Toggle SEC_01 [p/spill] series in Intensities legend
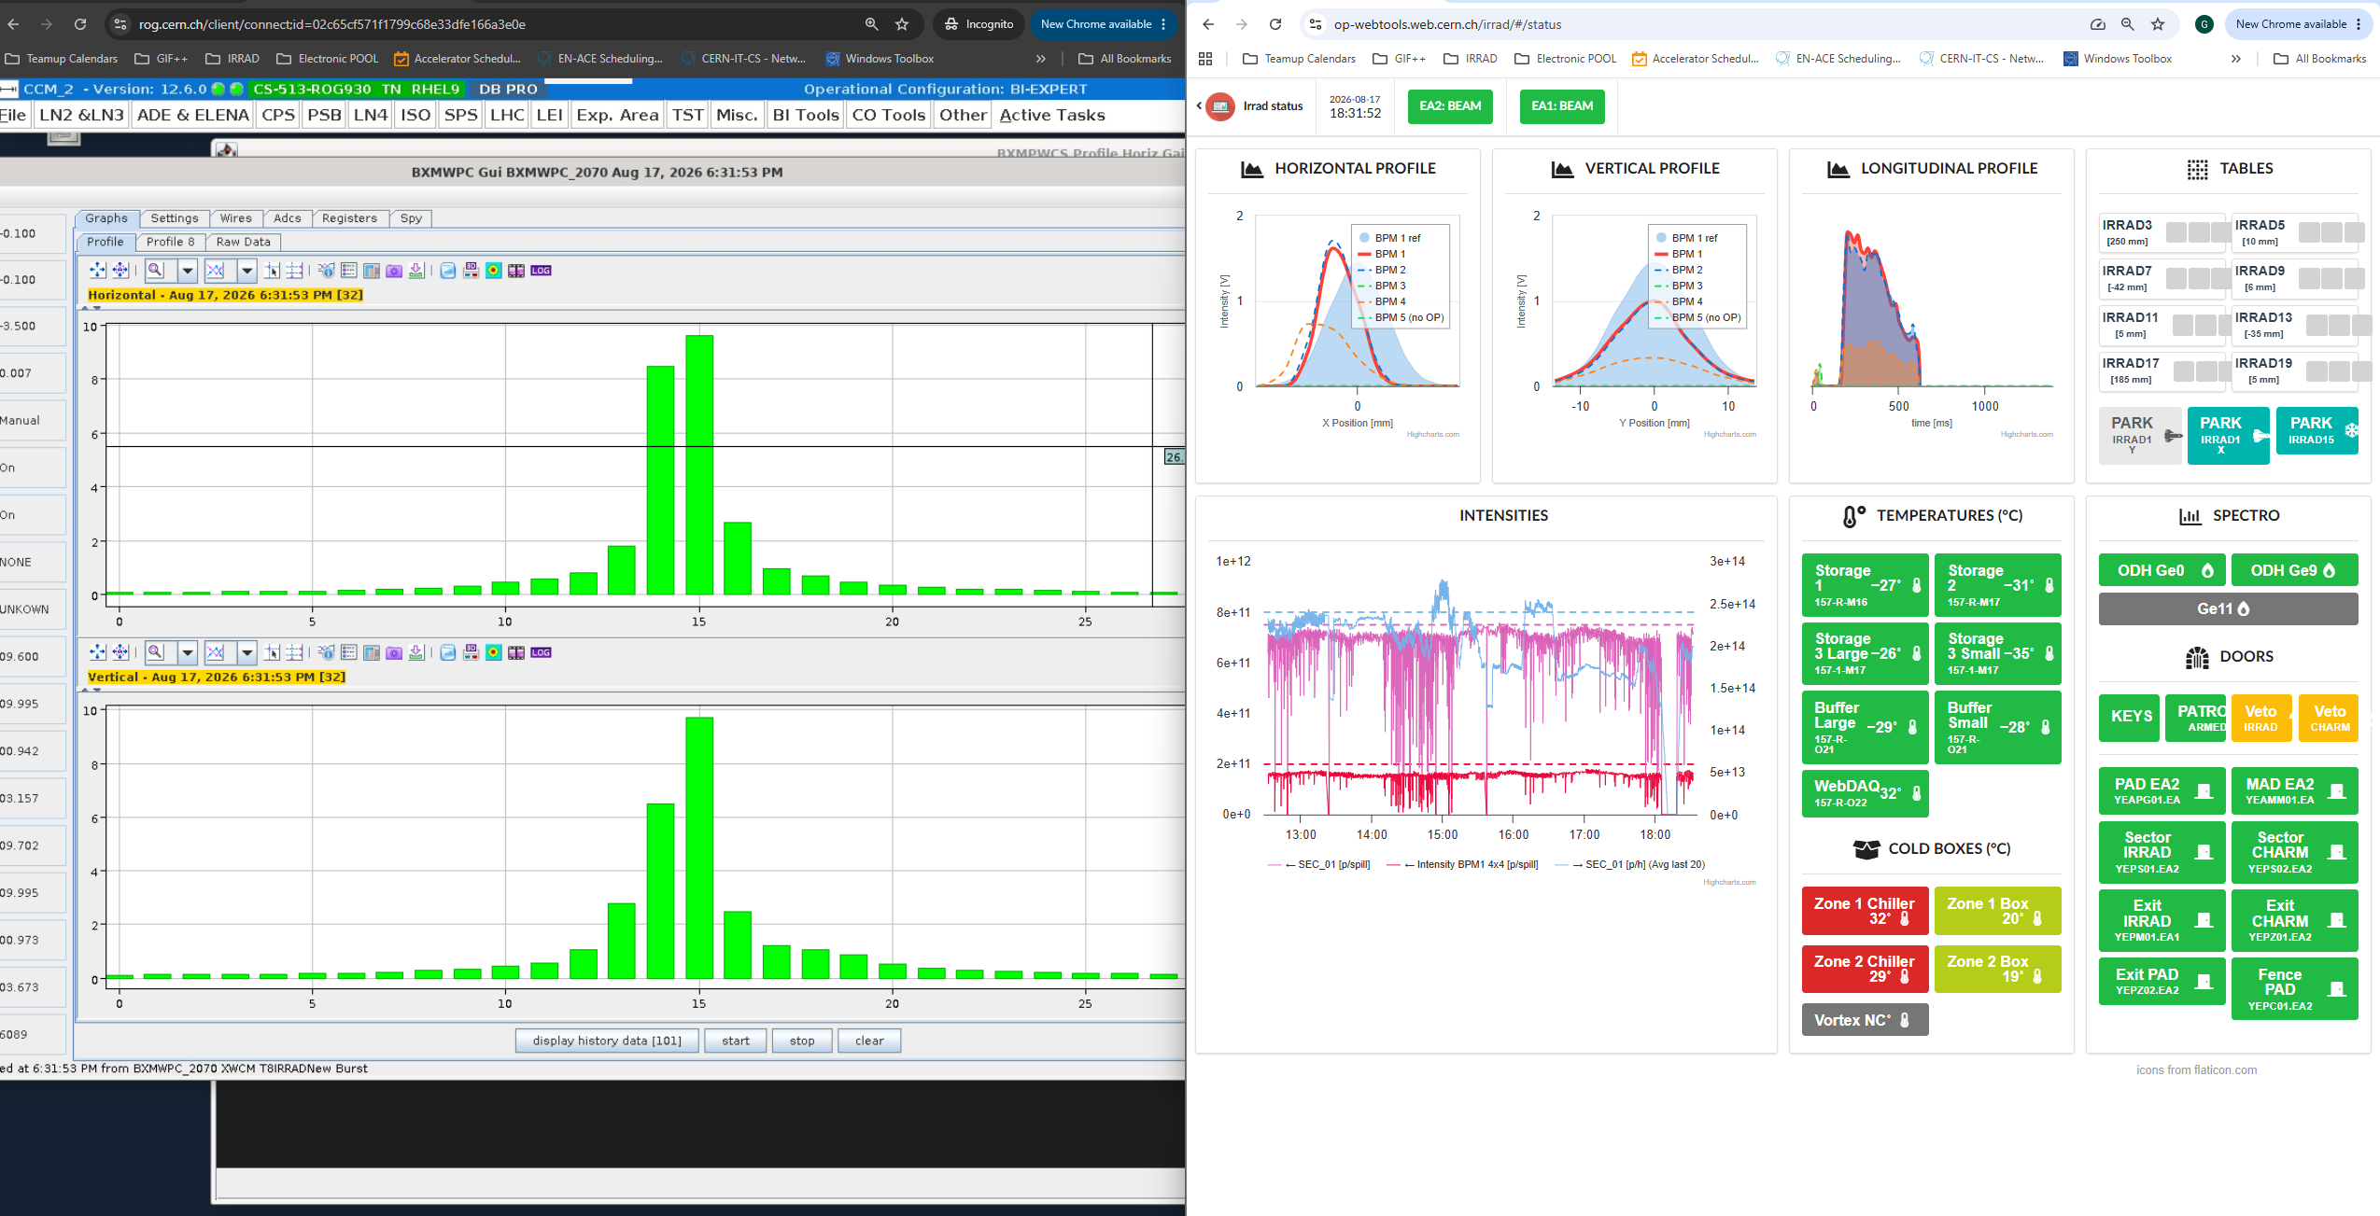This screenshot has height=1216, width=2380. pos(1319,864)
